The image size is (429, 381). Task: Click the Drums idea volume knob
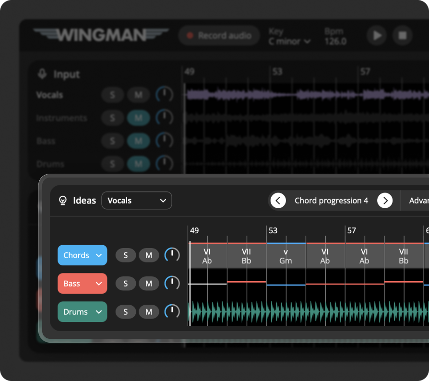tap(172, 312)
